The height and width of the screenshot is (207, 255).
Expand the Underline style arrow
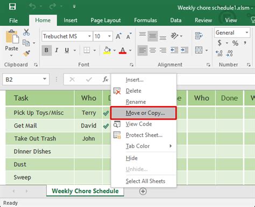click(x=75, y=50)
